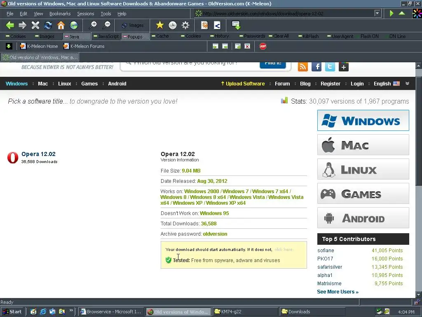Toggle Images loading button in top toolbar
Image resolution: width=422 pixels, height=317 pixels.
point(132,25)
